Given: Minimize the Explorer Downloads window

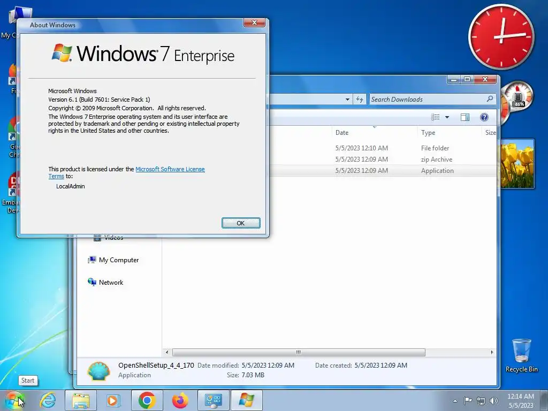Looking at the screenshot, I should point(454,80).
